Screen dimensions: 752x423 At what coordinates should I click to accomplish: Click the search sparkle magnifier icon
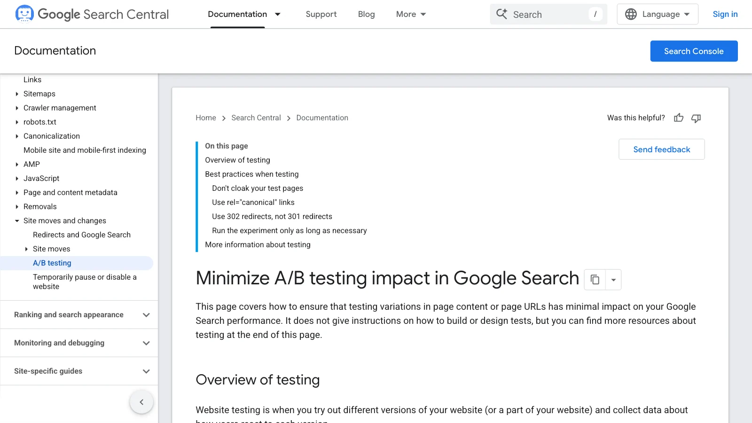pos(501,14)
